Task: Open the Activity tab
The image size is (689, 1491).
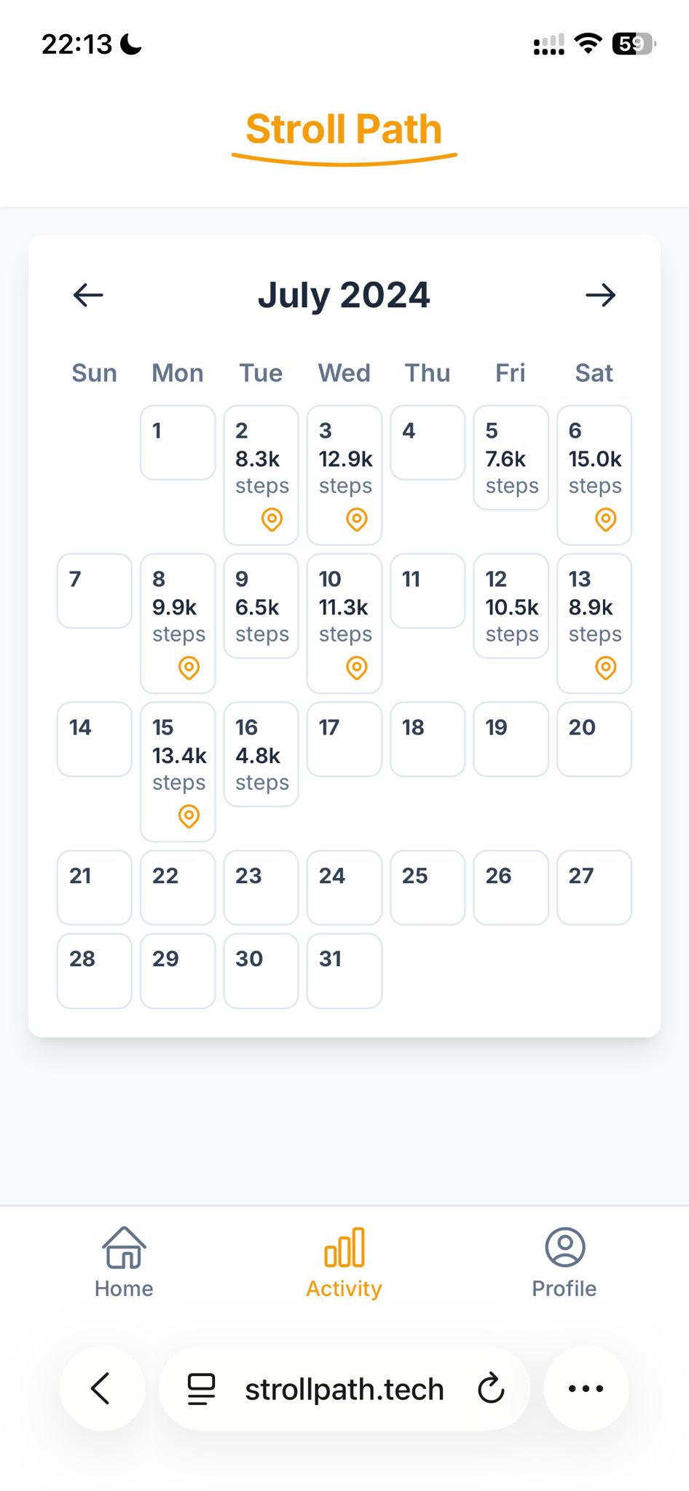Action: click(x=344, y=1262)
